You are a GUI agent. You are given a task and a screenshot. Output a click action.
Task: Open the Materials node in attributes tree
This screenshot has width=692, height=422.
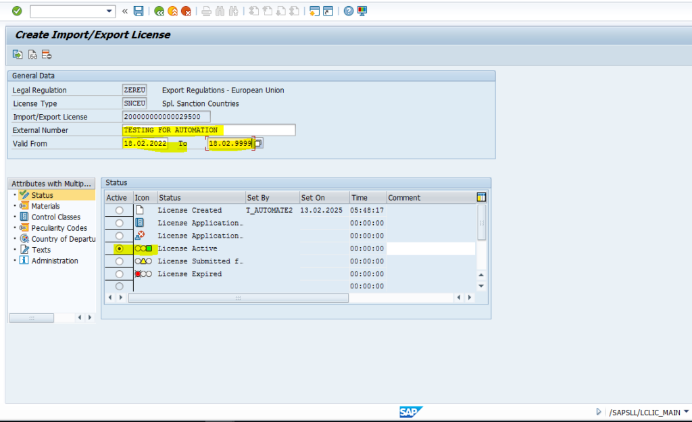[x=45, y=206]
